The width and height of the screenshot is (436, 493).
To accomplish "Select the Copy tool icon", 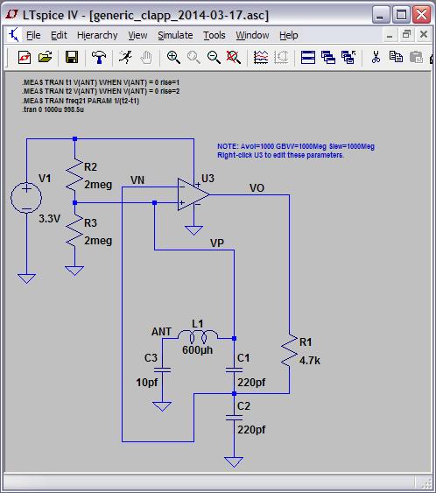I will [x=396, y=57].
